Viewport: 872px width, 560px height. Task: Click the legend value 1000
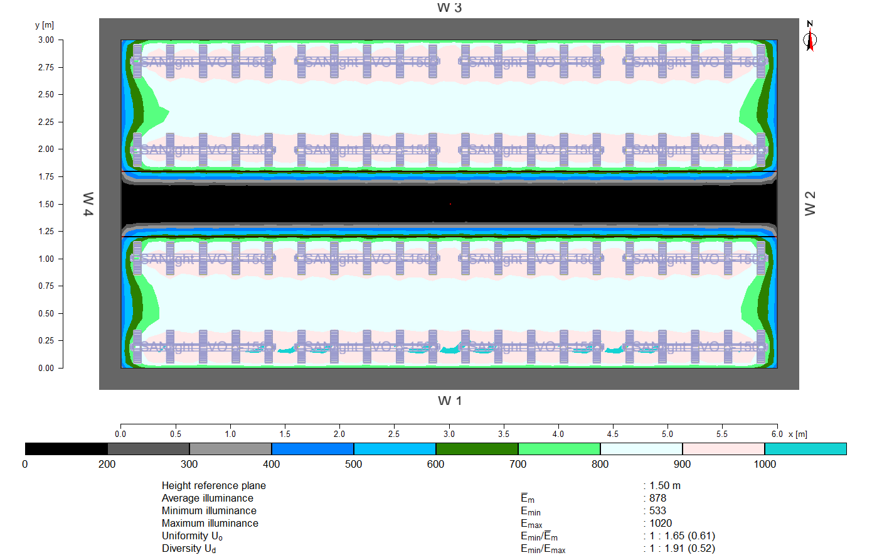(x=765, y=464)
